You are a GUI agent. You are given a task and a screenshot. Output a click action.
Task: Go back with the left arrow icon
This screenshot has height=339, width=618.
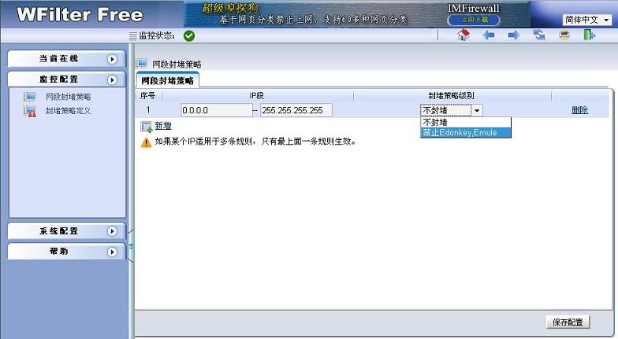point(489,35)
